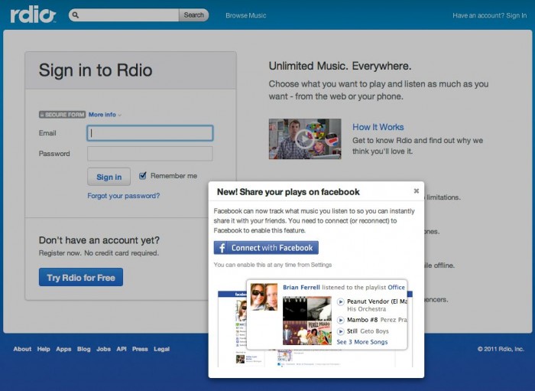Image resolution: width=535 pixels, height=391 pixels.
Task: Click Try Rdio for Free button
Action: tap(81, 277)
